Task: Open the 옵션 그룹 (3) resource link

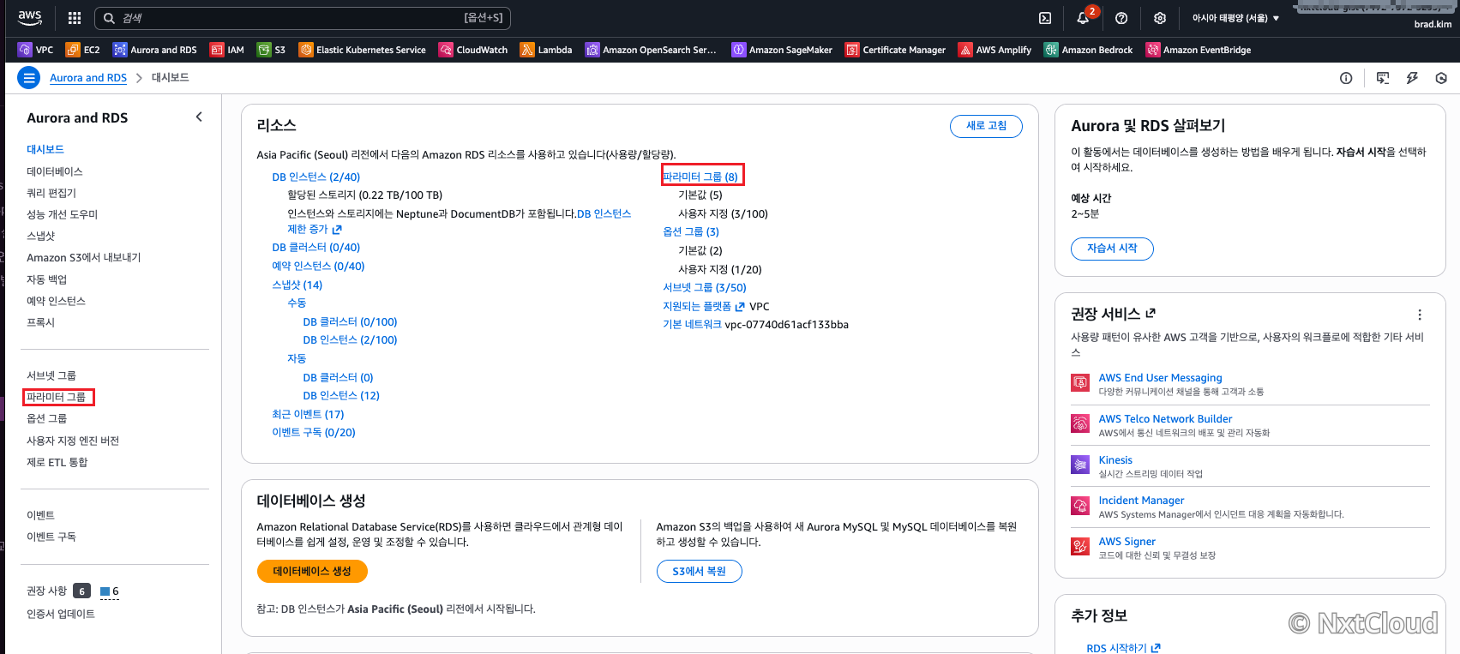Action: (691, 231)
